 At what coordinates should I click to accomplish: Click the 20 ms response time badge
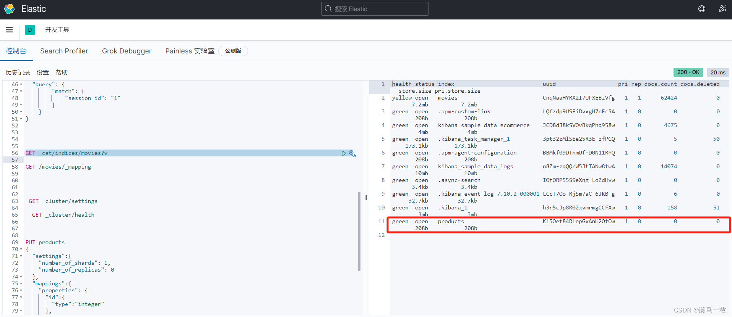click(x=718, y=72)
